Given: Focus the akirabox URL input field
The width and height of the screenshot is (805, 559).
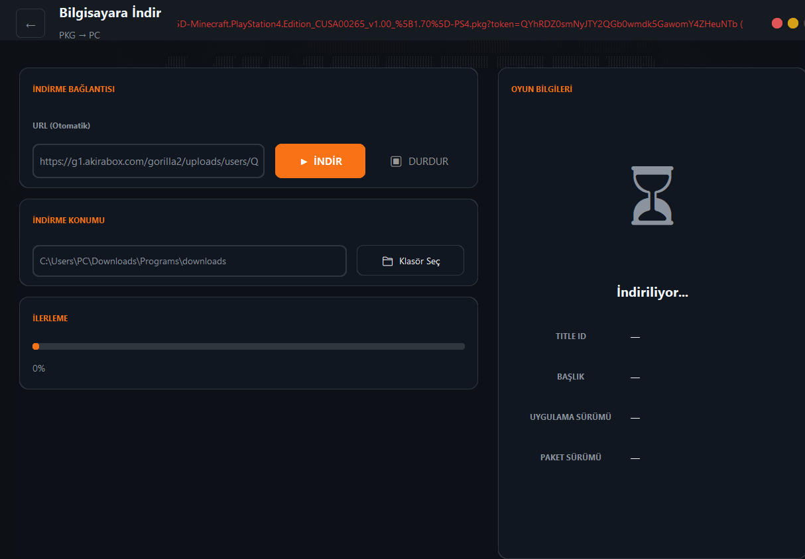Looking at the screenshot, I should click(149, 161).
